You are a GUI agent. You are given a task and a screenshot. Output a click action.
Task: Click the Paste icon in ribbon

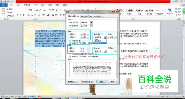(x=3, y=11)
